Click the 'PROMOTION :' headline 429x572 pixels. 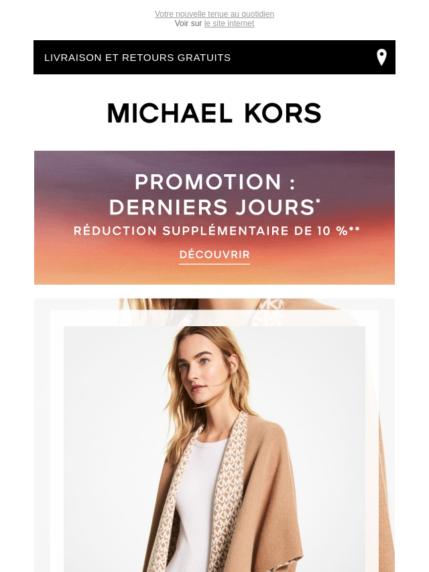click(214, 182)
